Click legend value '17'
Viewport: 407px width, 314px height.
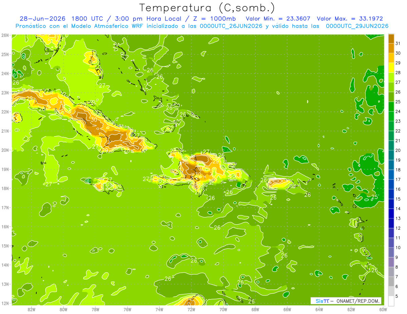pos(398,180)
